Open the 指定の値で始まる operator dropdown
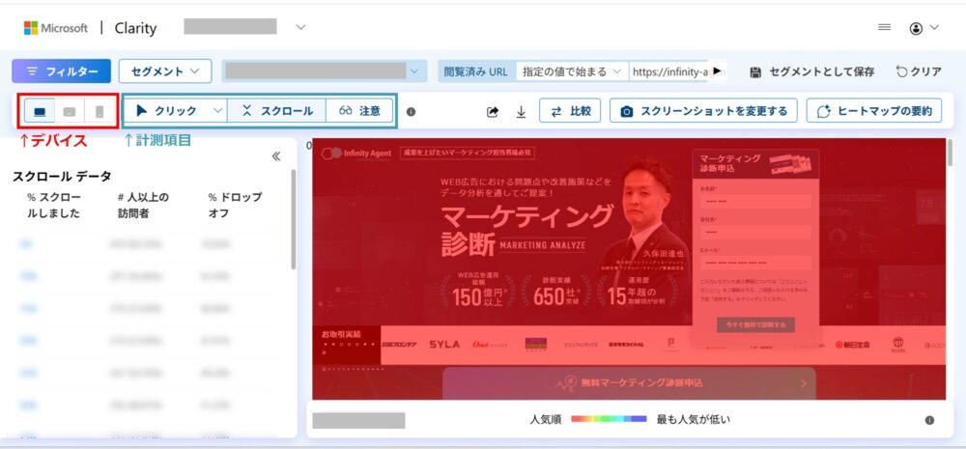The width and height of the screenshot is (966, 449). 572,71
